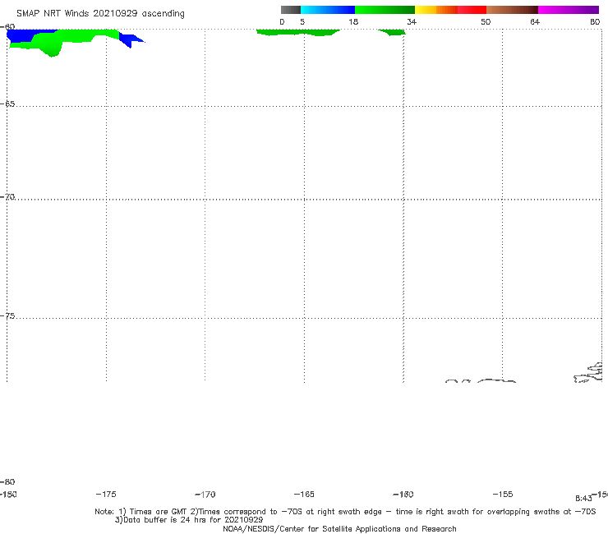Screen dimensions: 608x534
Task: Click the green wind swath above longitude -165
Action: [x=297, y=32]
